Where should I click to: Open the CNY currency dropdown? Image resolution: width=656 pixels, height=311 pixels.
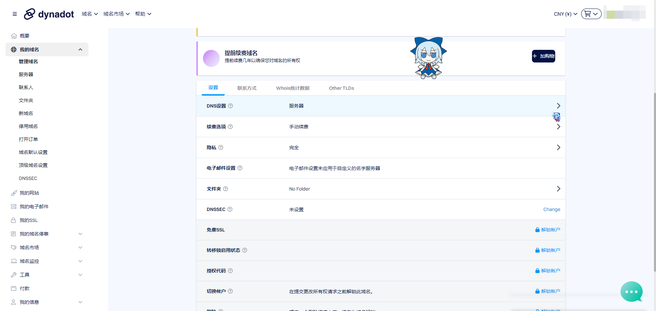click(x=565, y=14)
